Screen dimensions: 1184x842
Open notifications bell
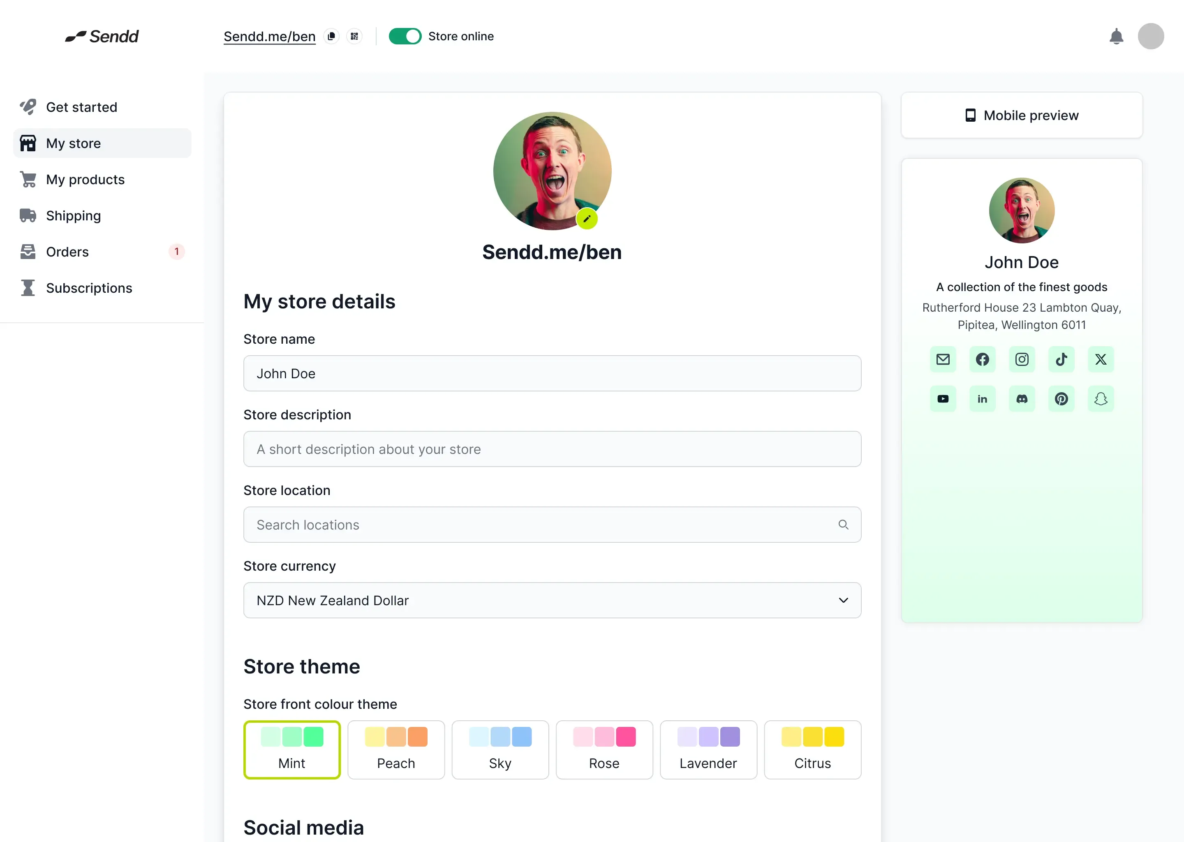click(x=1116, y=36)
